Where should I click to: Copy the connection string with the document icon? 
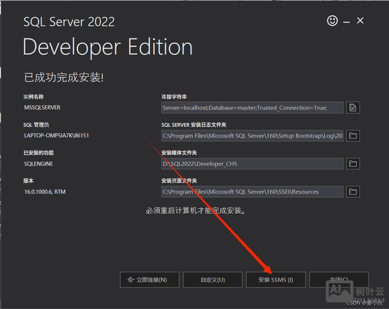point(353,108)
